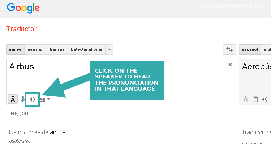
Task: Open the Traductor home link
Action: click(x=21, y=29)
